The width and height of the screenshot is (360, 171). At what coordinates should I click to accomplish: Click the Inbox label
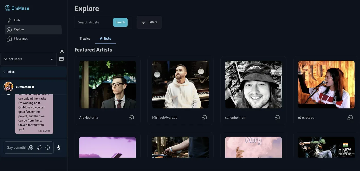pyautogui.click(x=11, y=72)
